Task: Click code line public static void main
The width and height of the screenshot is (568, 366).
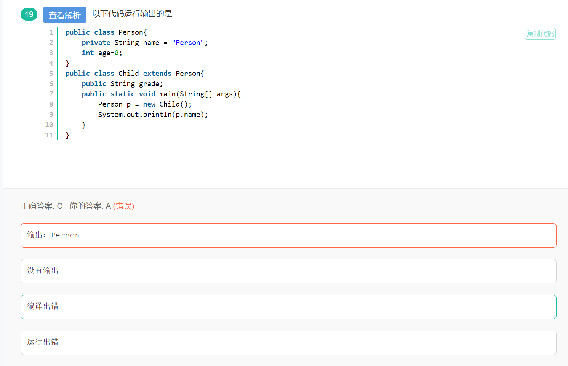Action: 161,94
